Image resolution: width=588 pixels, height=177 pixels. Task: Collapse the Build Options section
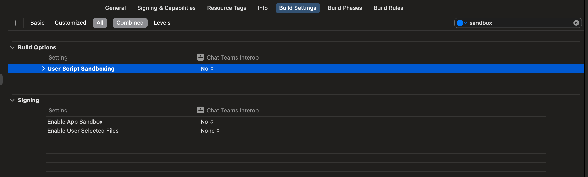12,47
